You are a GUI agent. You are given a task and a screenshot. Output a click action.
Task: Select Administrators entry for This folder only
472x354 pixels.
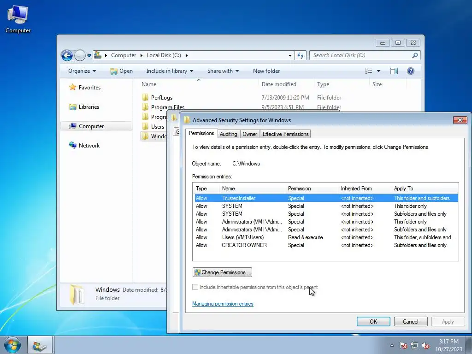click(326, 222)
